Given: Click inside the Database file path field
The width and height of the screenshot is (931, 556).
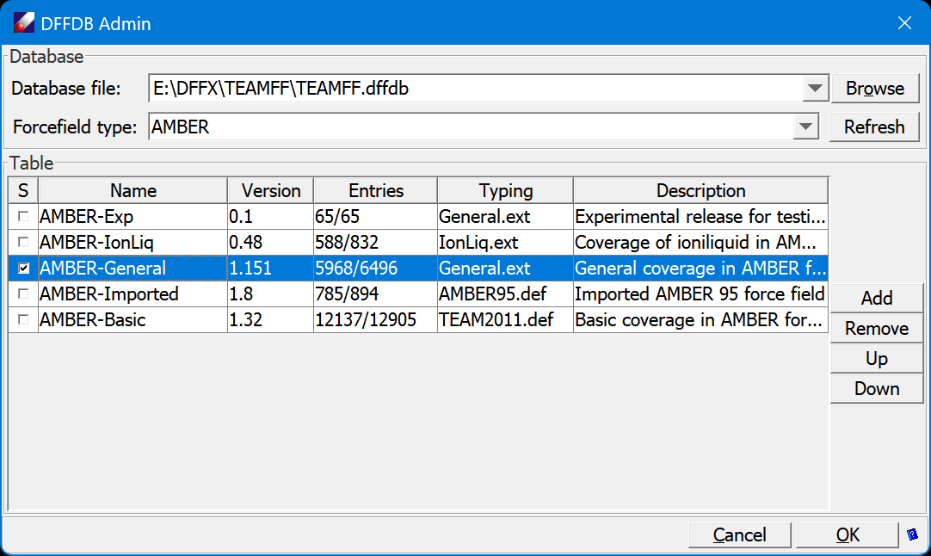Looking at the screenshot, I should pyautogui.click(x=473, y=89).
